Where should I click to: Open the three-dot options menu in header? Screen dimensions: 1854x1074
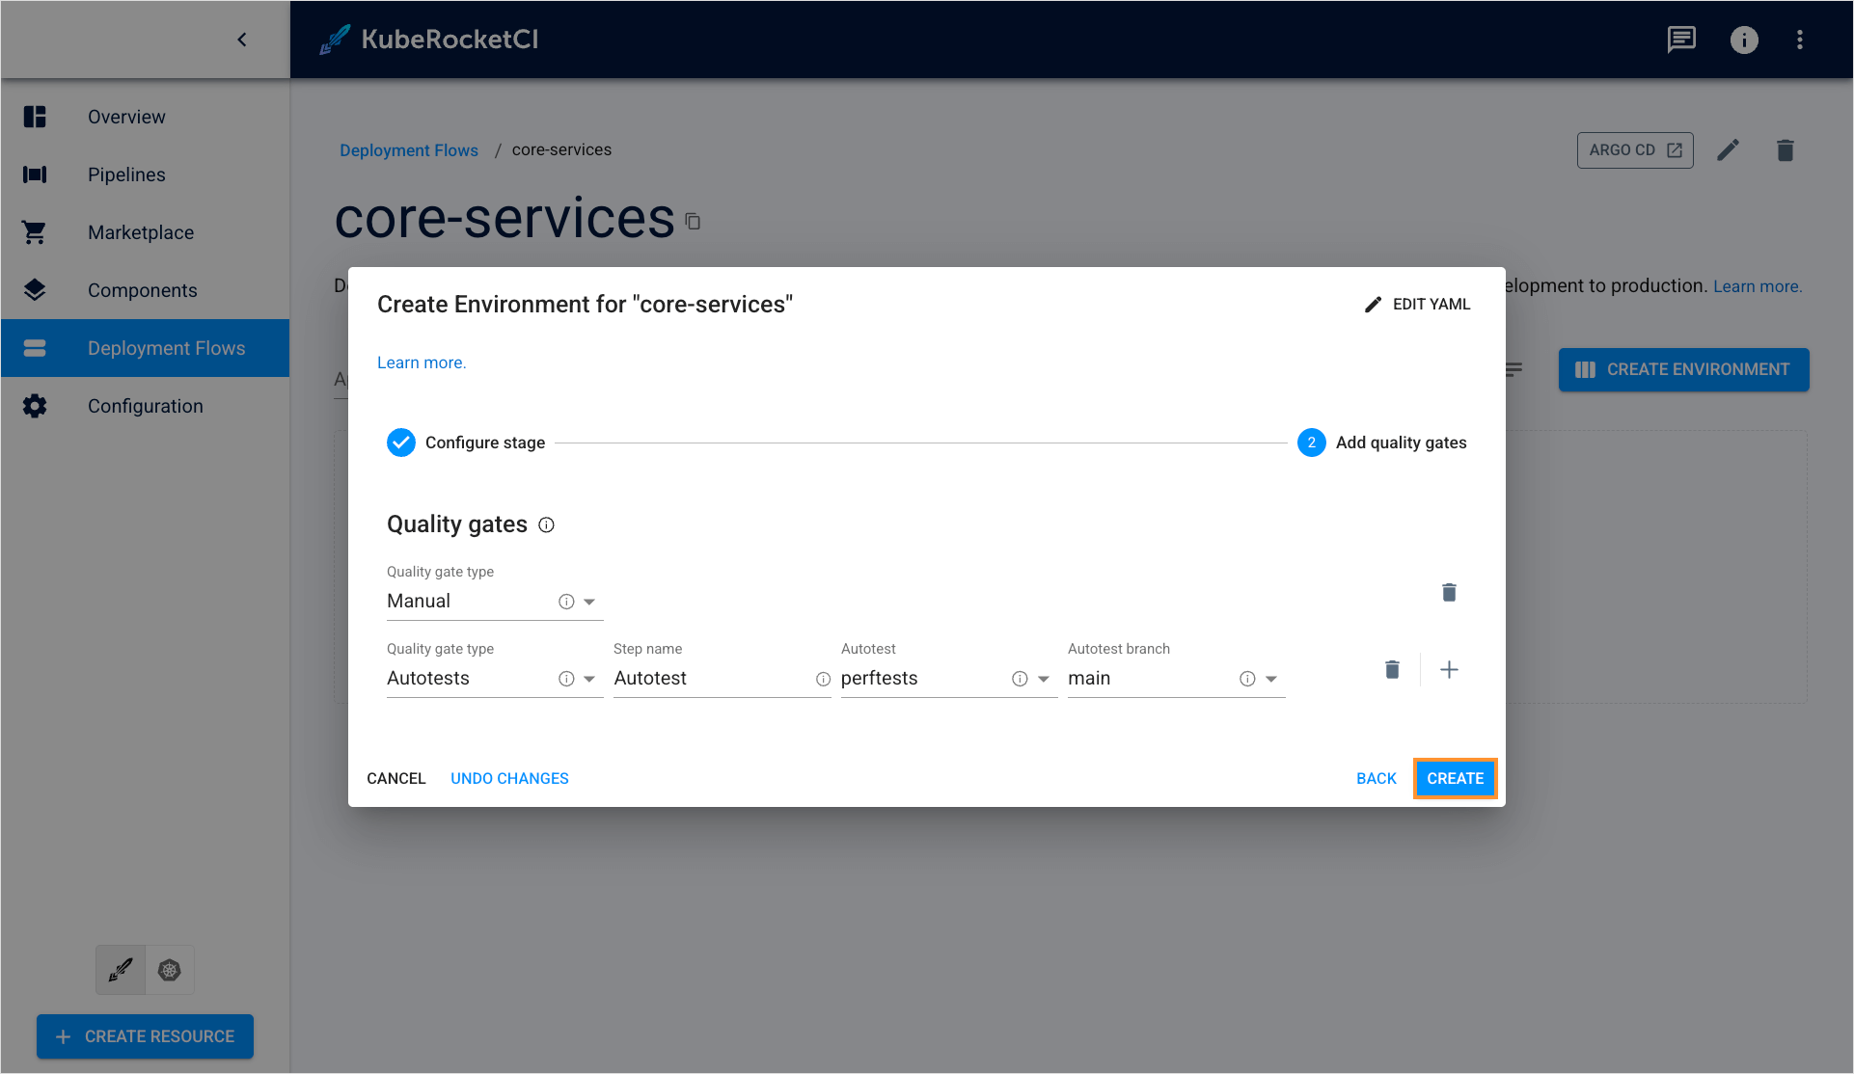(x=1800, y=40)
